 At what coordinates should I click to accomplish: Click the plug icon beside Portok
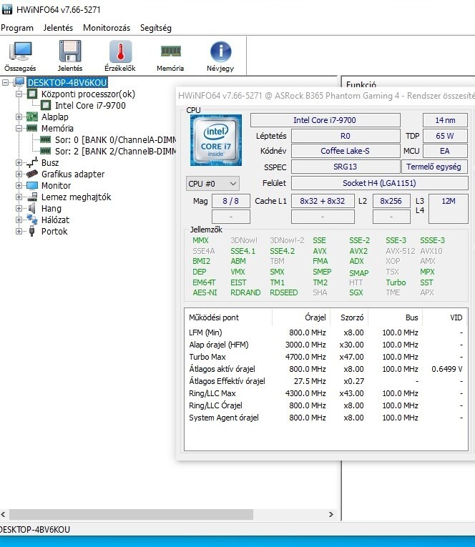pyautogui.click(x=32, y=231)
